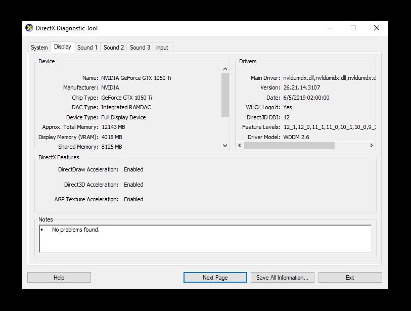Click the Exit button
This screenshot has width=411, height=311.
point(350,278)
